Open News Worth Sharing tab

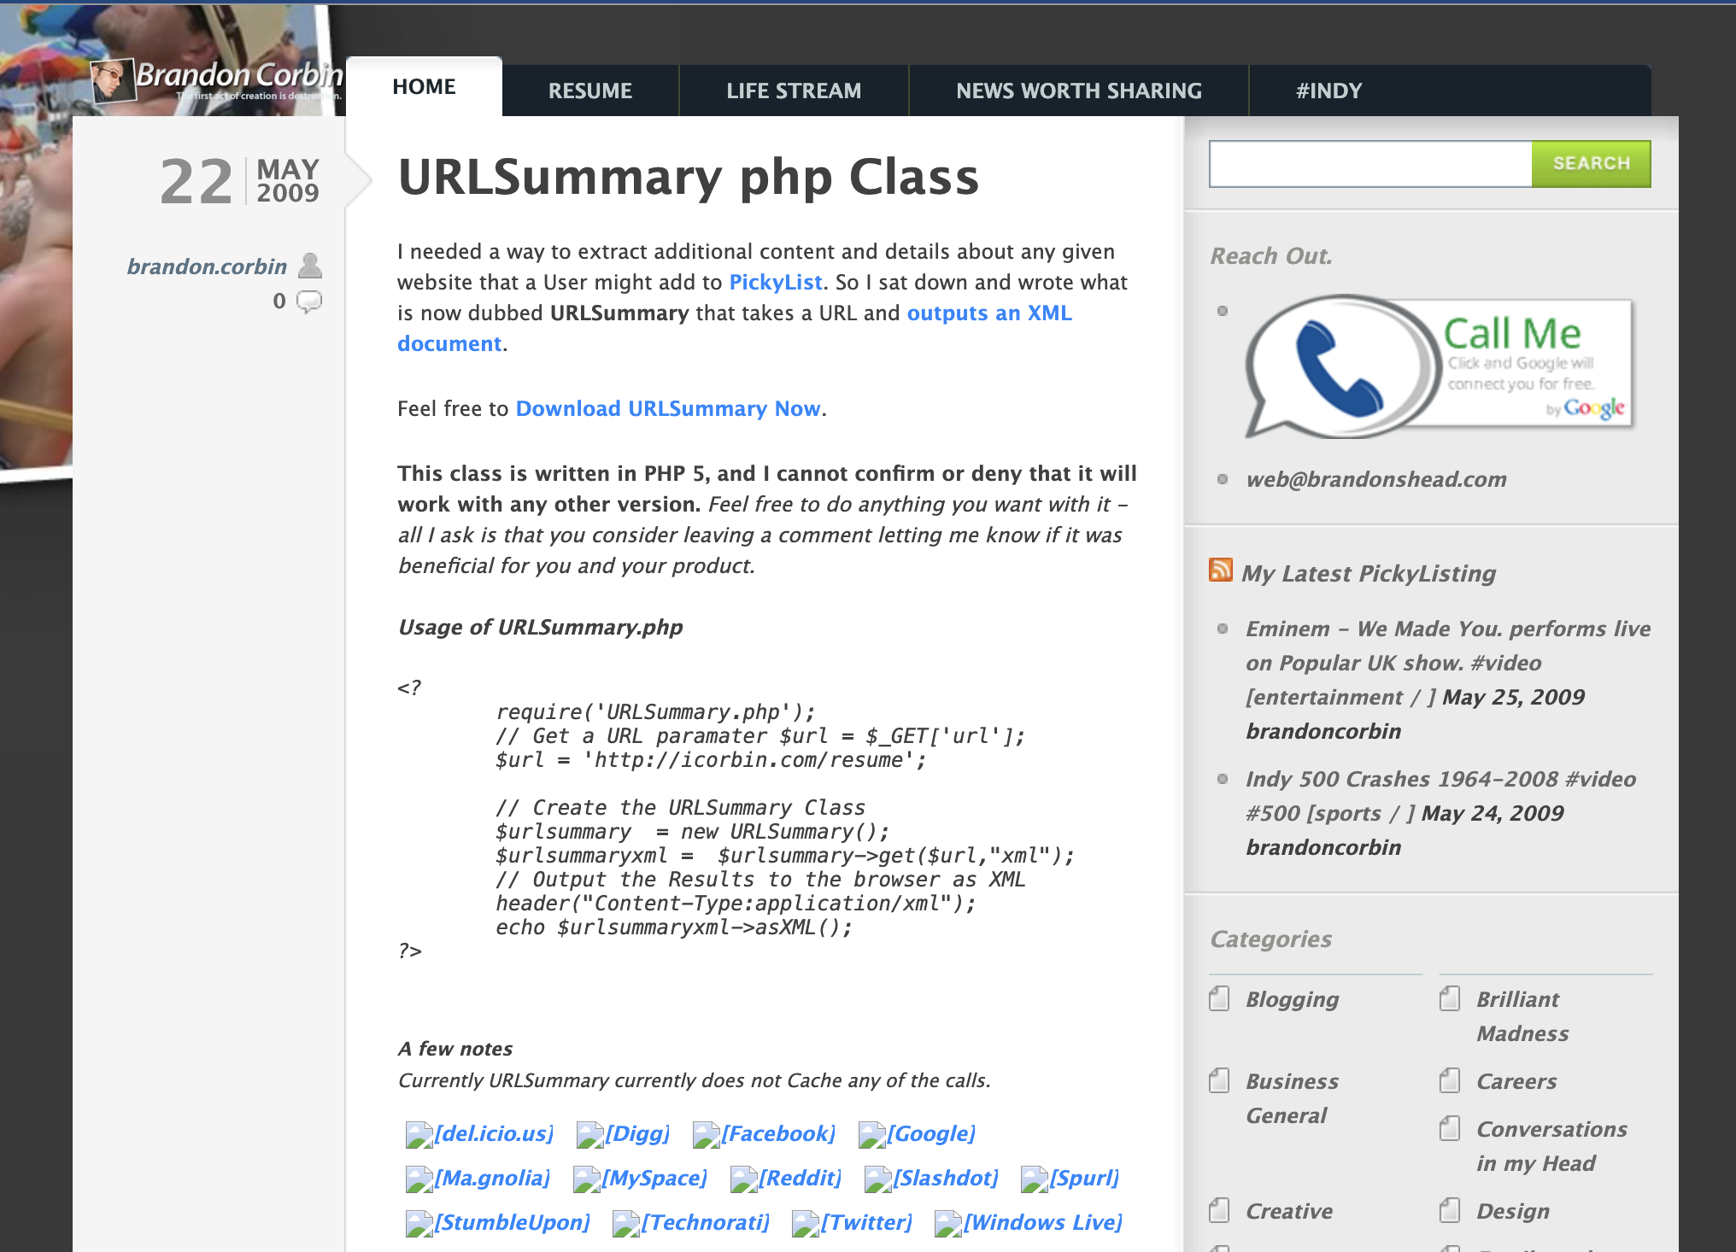(1078, 91)
